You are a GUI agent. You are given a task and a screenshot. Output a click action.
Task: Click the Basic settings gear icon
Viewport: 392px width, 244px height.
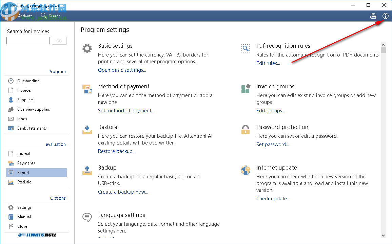(87, 48)
